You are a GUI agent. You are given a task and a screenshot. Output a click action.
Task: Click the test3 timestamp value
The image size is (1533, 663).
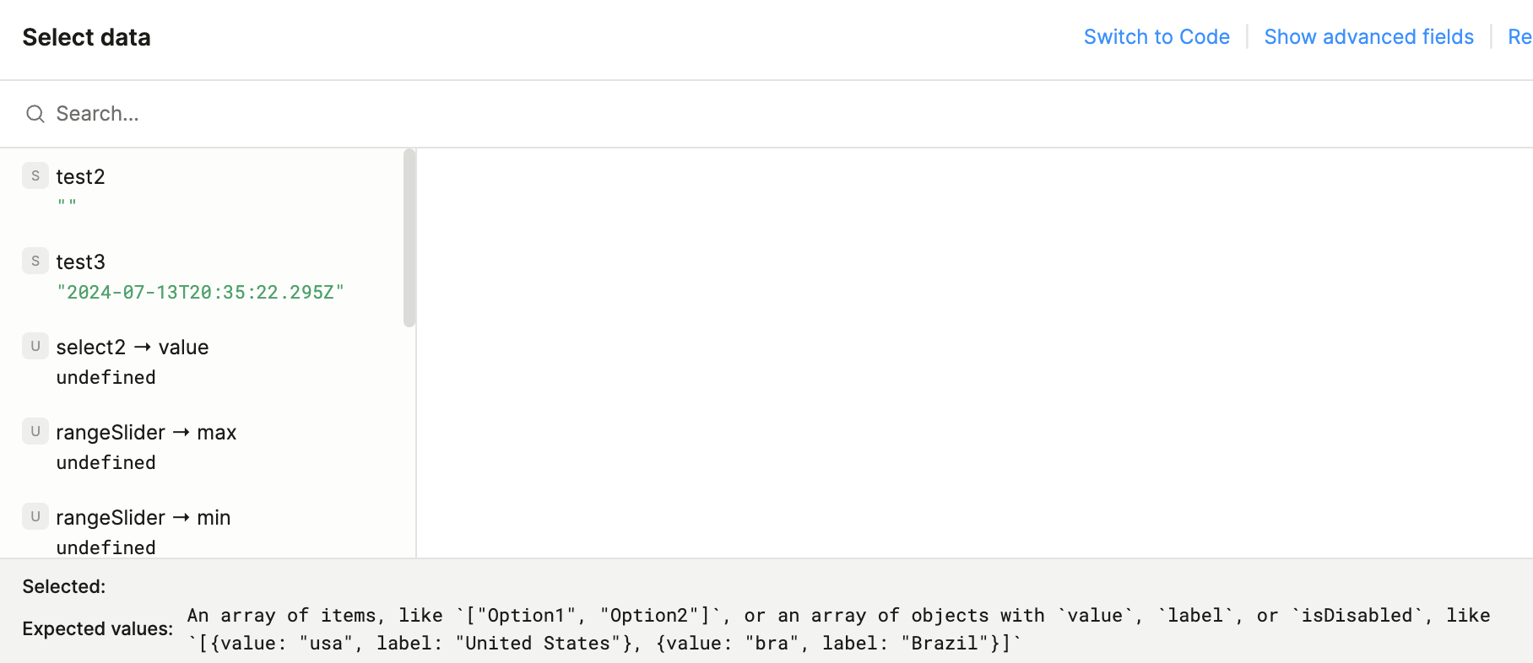[x=200, y=293]
